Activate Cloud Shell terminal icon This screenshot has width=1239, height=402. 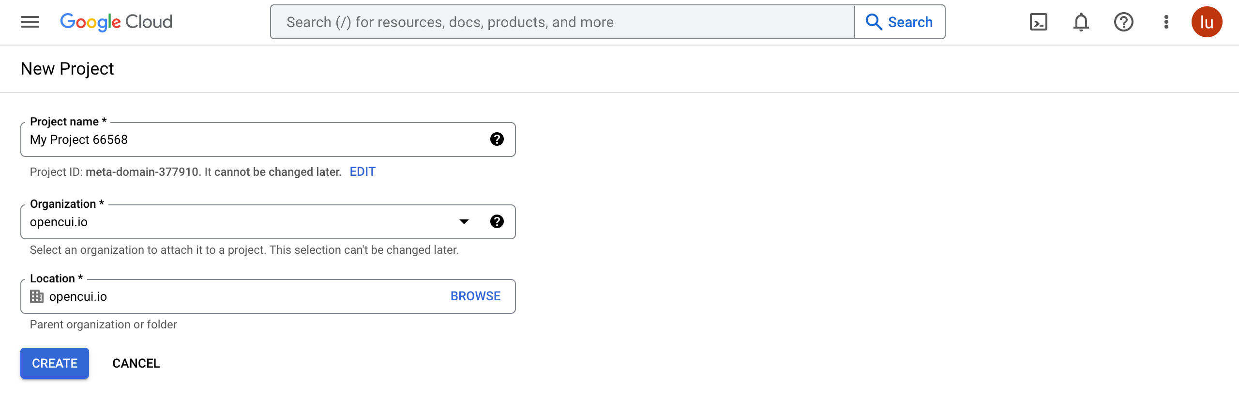click(x=1039, y=22)
